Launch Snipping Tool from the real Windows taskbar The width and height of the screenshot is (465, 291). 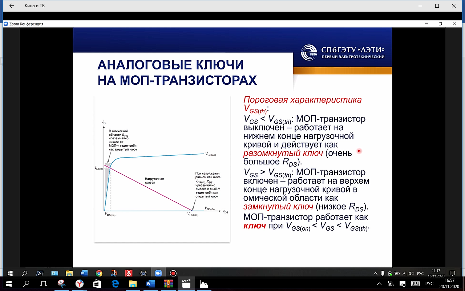[61, 283]
